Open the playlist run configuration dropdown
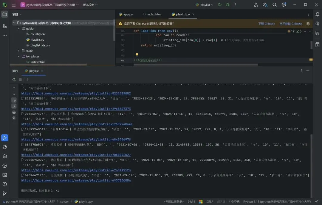The width and height of the screenshot is (322, 205). (205, 5)
